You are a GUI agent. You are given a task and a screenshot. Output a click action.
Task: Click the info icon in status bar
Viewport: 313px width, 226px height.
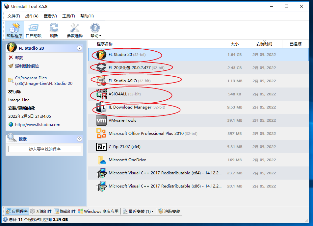pos(5,220)
